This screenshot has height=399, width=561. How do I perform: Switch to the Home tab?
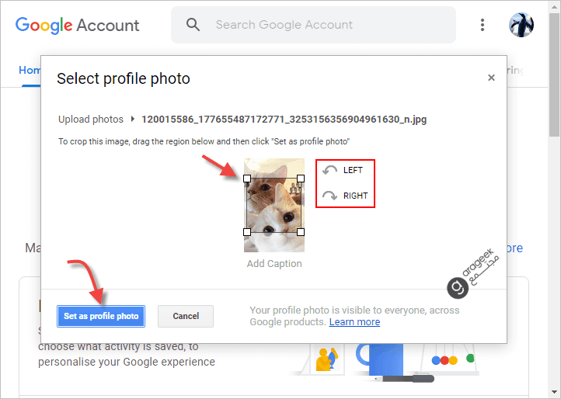[30, 70]
